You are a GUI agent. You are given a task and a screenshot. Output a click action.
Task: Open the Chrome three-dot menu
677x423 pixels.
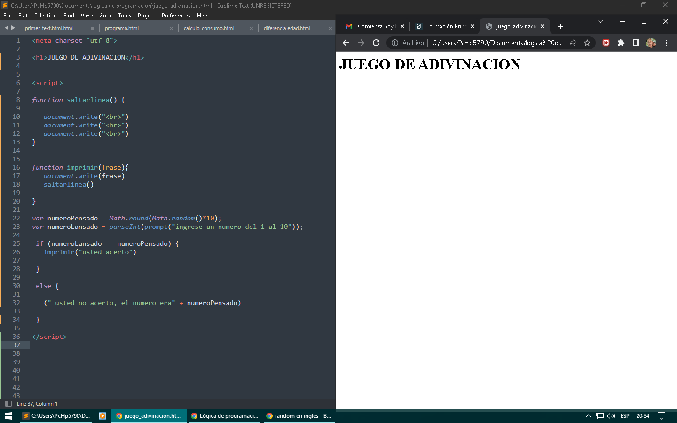coord(666,43)
